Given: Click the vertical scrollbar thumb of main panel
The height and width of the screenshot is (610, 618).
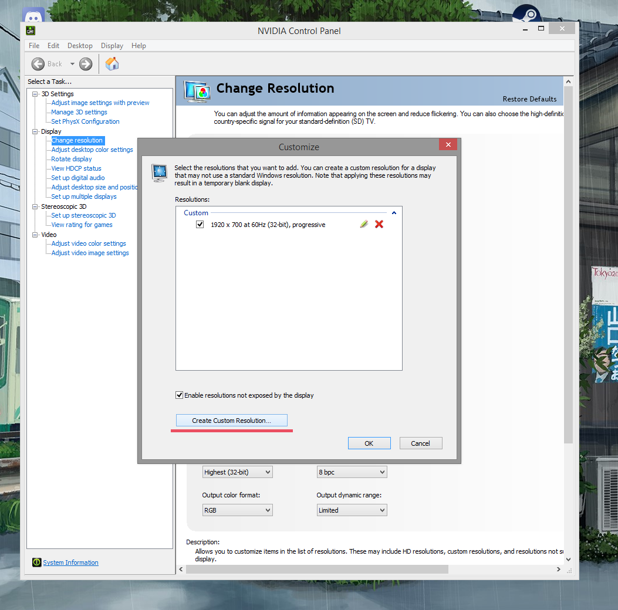Looking at the screenshot, I should pos(568,265).
